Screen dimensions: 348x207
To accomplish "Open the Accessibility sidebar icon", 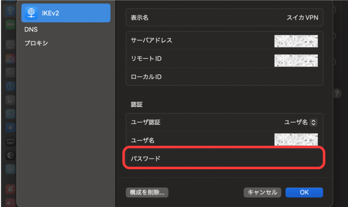I will pos(11,86).
